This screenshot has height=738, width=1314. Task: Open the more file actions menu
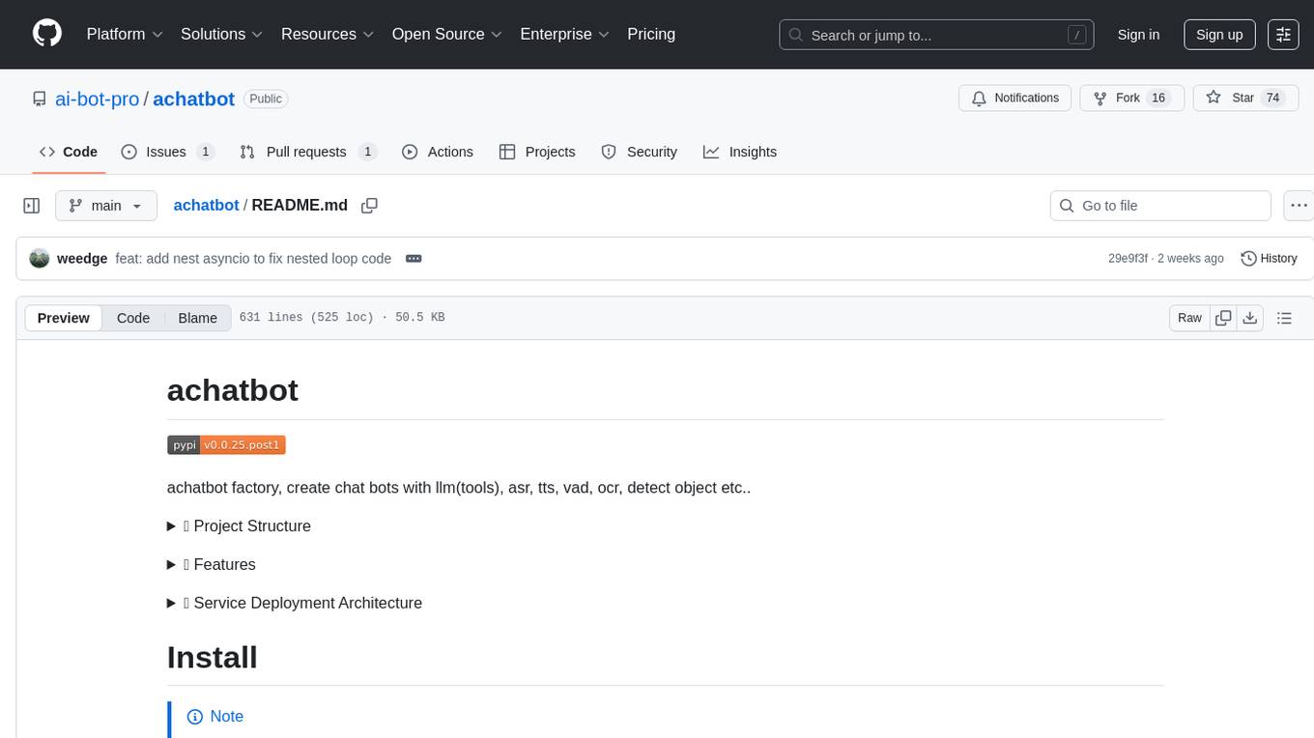tap(1299, 206)
